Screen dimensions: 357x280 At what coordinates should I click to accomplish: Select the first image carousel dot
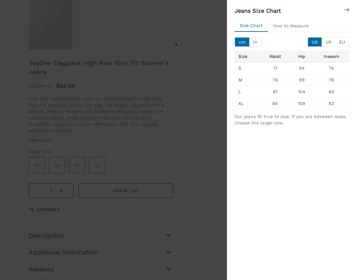point(176,45)
